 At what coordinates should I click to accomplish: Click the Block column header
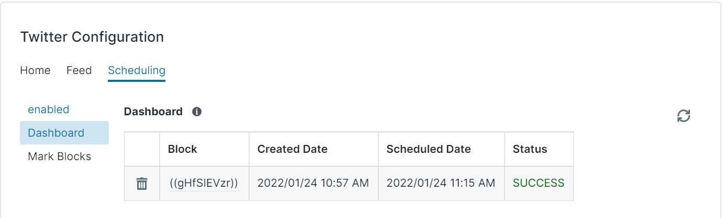coord(204,149)
